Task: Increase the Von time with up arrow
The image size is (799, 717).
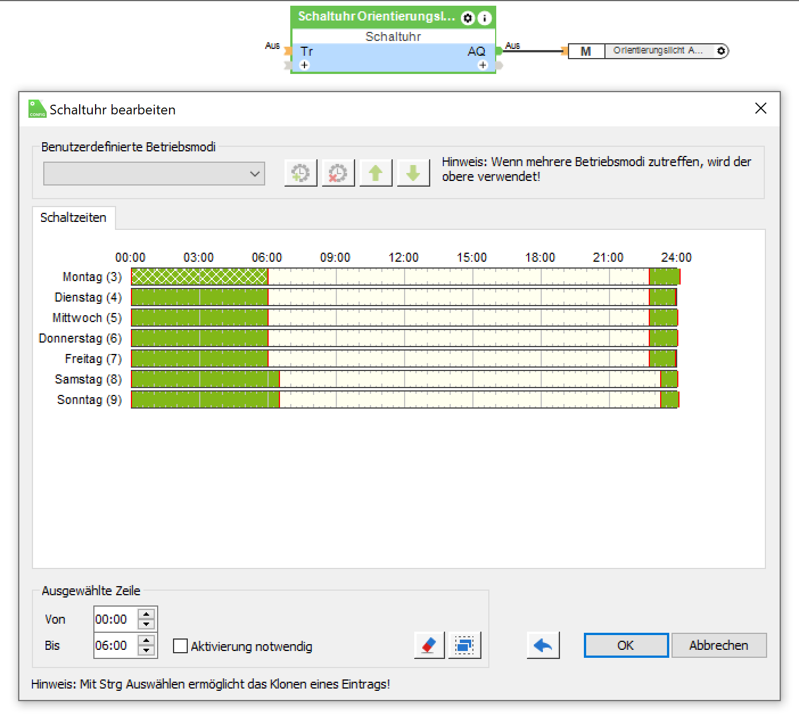Action: pos(146,614)
